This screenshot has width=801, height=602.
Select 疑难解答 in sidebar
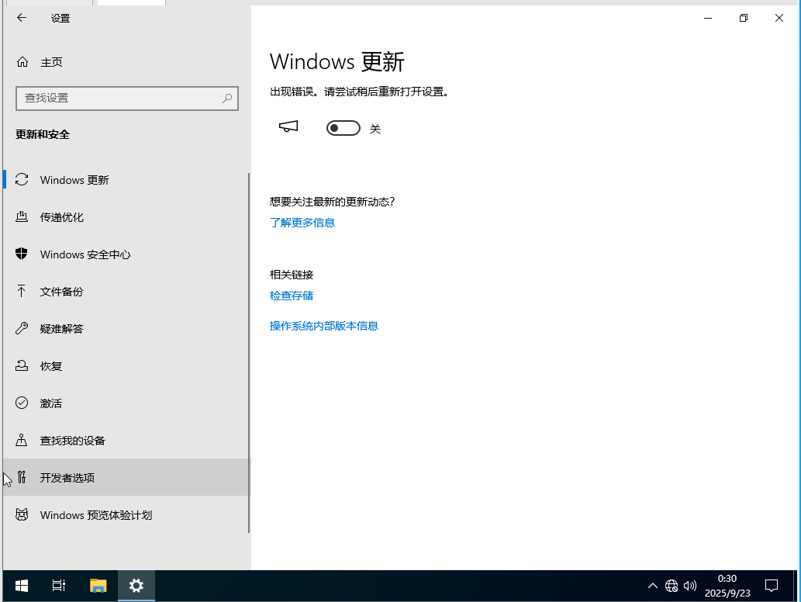click(x=126, y=329)
